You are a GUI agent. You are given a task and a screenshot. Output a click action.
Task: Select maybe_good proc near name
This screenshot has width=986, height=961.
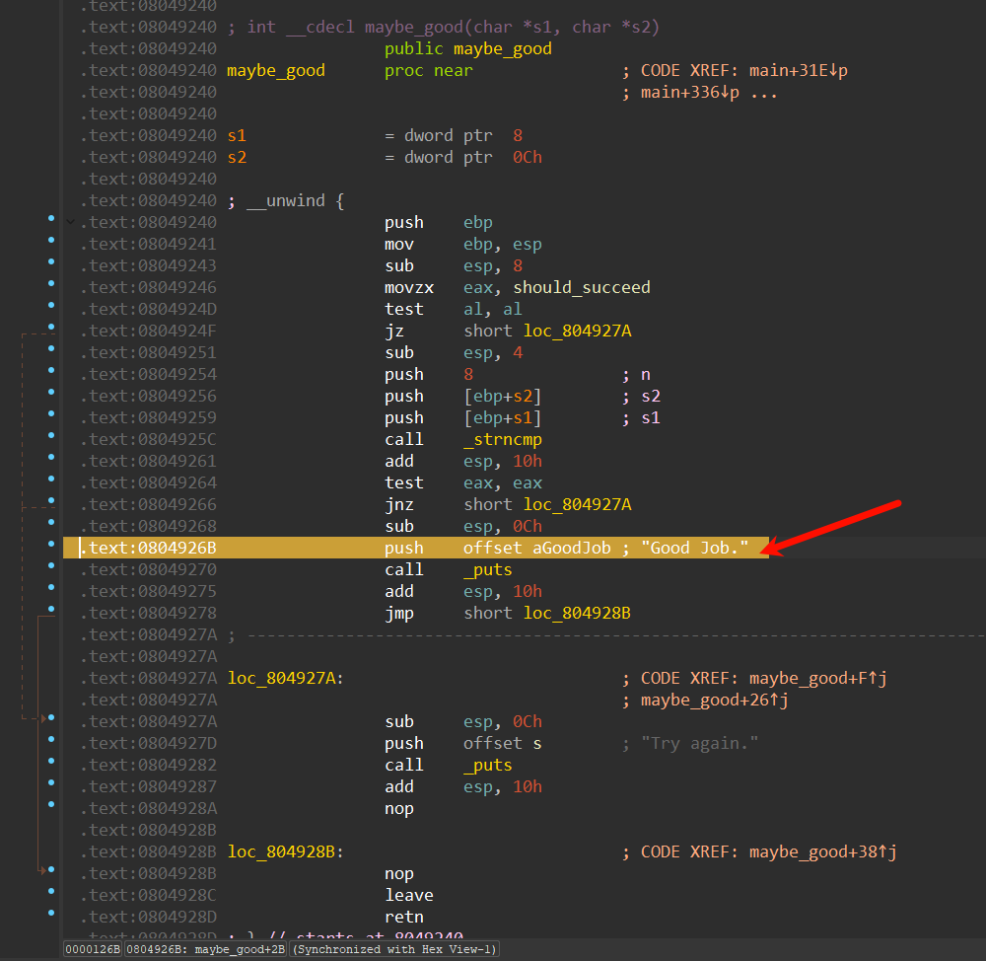click(x=276, y=70)
